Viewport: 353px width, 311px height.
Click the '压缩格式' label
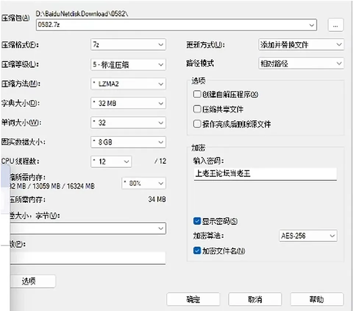20,45
